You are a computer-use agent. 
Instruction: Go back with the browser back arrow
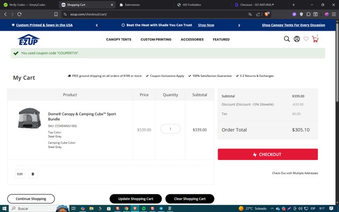pyautogui.click(x=5, y=14)
